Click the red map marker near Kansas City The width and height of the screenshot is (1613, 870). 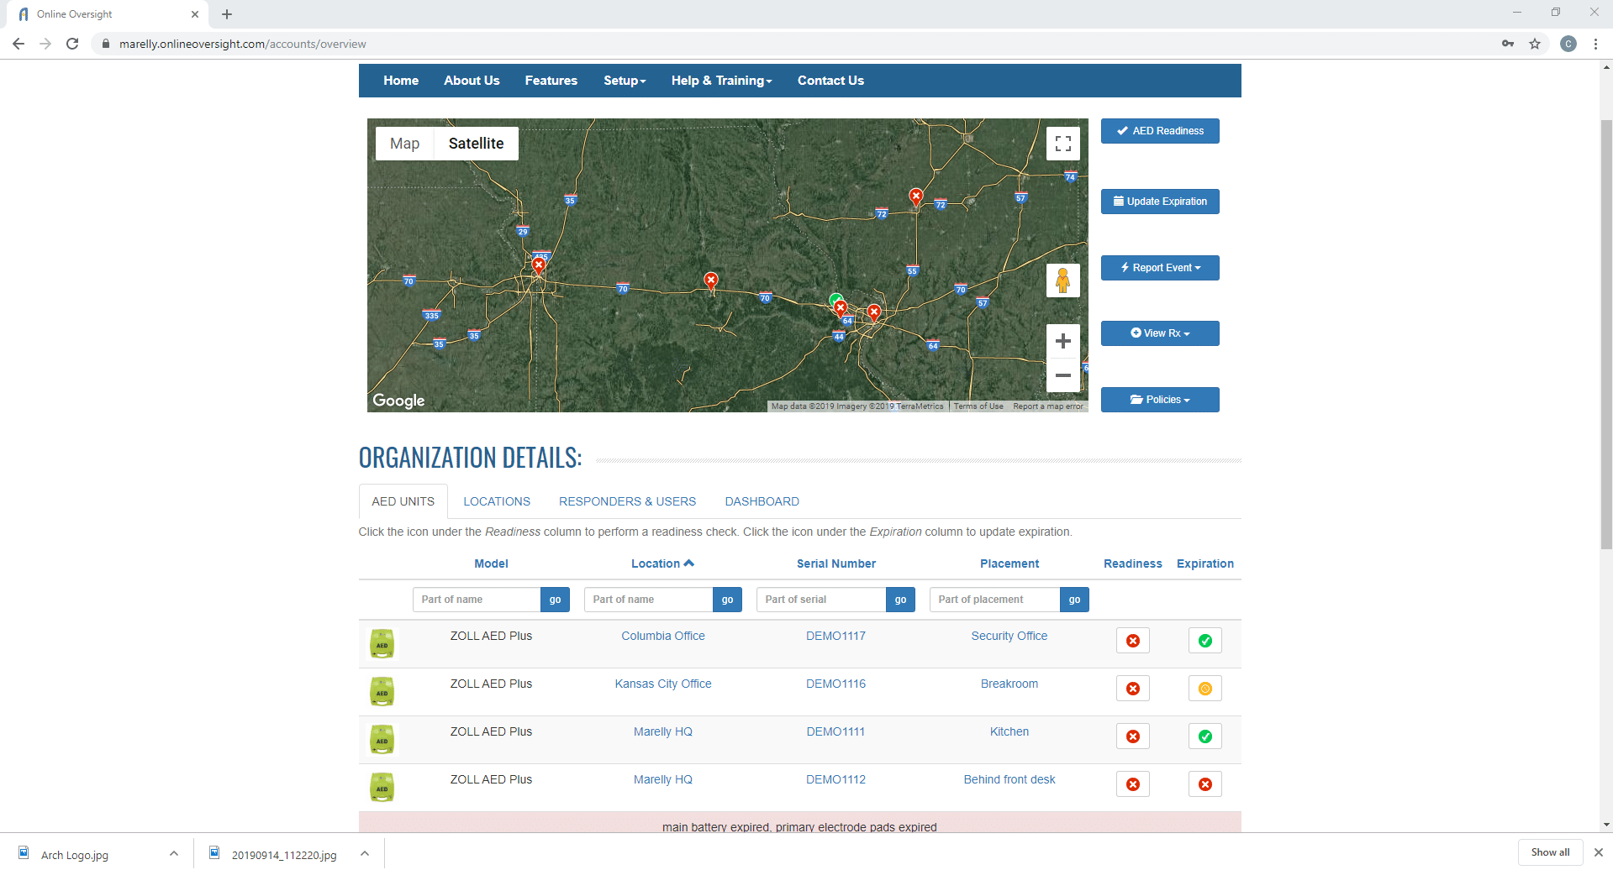click(x=539, y=265)
